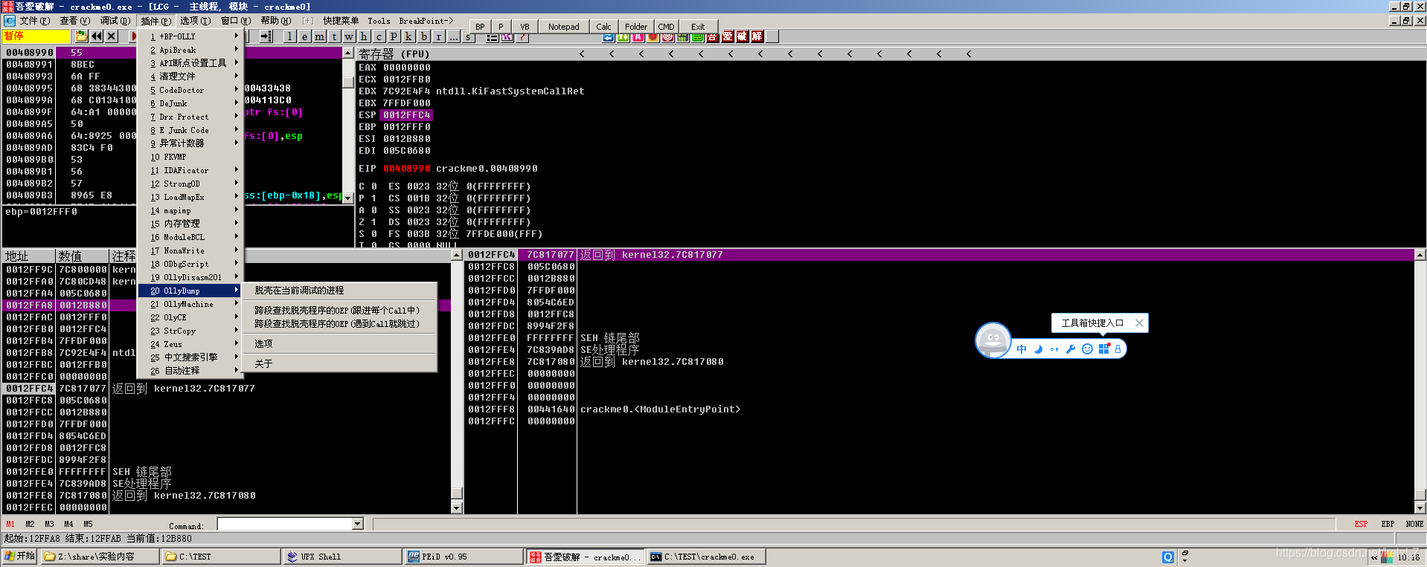Select NONE stack addressing mode
Viewport: 1427px width, 567px height.
click(1414, 524)
